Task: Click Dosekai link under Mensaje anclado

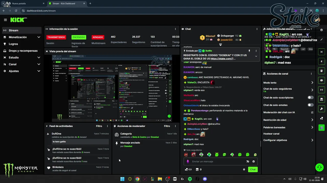Action: pyautogui.click(x=128, y=146)
